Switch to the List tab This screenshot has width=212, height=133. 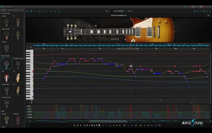point(4,10)
